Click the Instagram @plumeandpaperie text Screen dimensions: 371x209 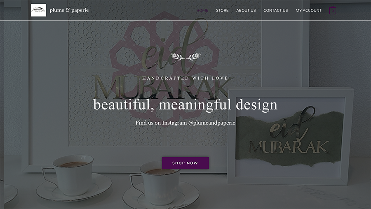185,123
